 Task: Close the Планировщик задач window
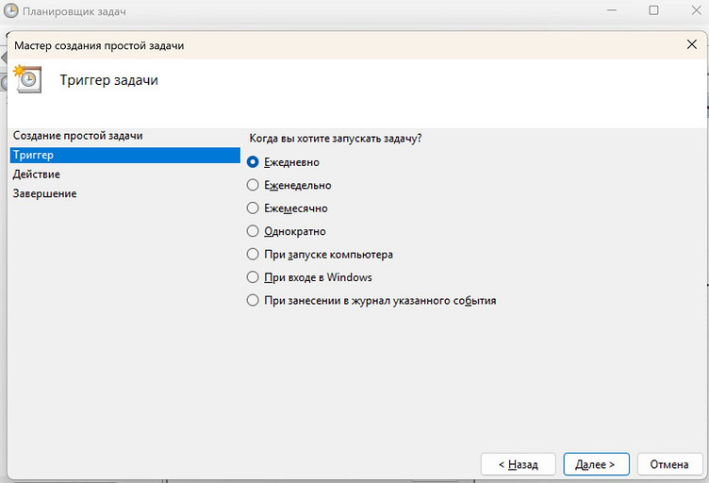[x=697, y=10]
